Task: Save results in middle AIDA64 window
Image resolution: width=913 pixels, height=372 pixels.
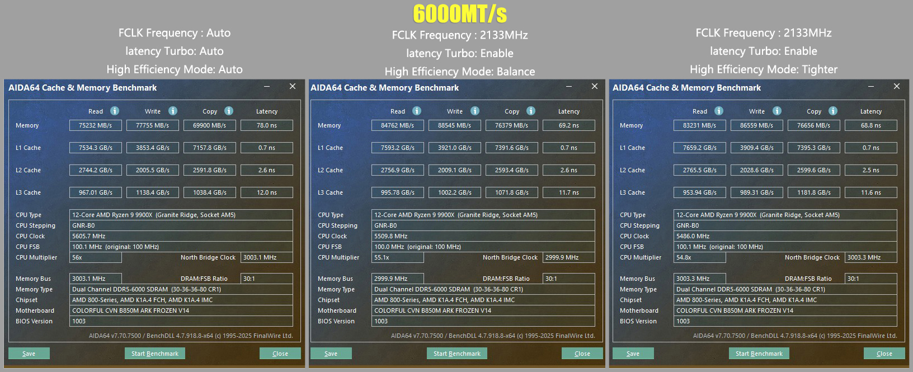Action: click(x=331, y=354)
